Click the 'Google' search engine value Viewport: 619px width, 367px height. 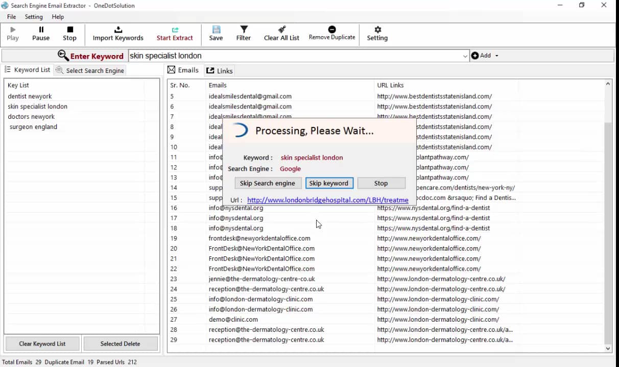coord(290,169)
